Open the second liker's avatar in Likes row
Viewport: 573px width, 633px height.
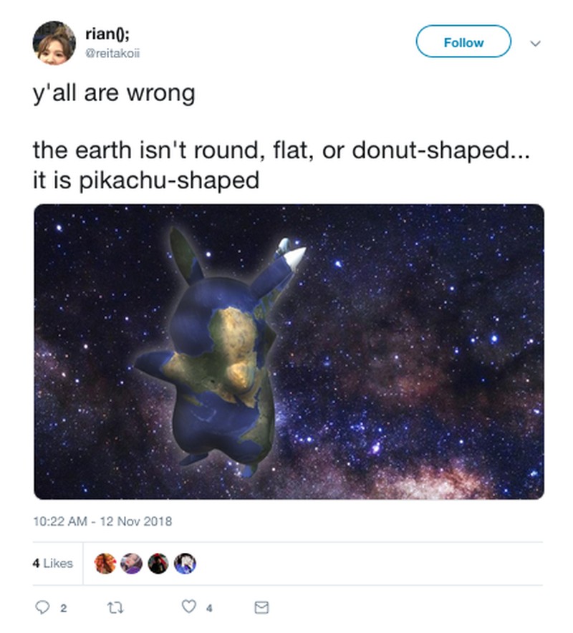coord(132,564)
